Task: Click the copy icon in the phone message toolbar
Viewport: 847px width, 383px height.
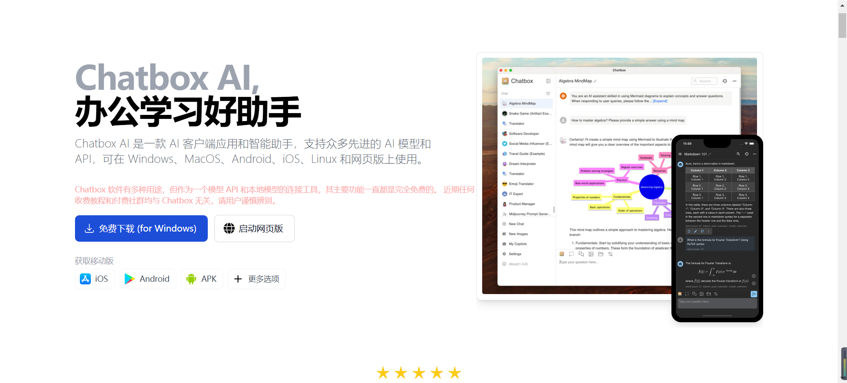Action: click(702, 231)
